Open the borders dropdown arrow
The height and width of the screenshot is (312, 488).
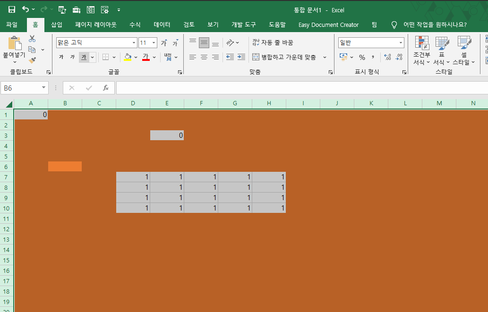click(x=114, y=57)
